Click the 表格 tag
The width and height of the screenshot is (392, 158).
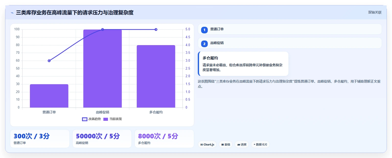(x=226, y=144)
